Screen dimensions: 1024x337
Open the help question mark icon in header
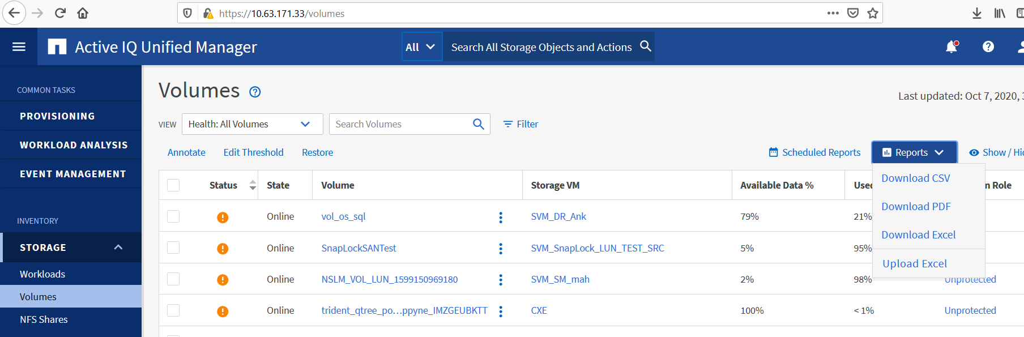pyautogui.click(x=988, y=47)
